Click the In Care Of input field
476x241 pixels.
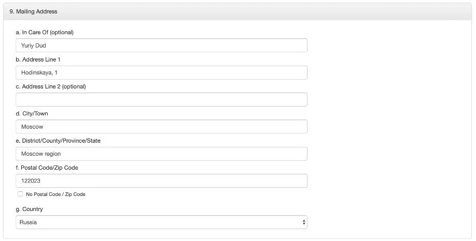click(161, 46)
